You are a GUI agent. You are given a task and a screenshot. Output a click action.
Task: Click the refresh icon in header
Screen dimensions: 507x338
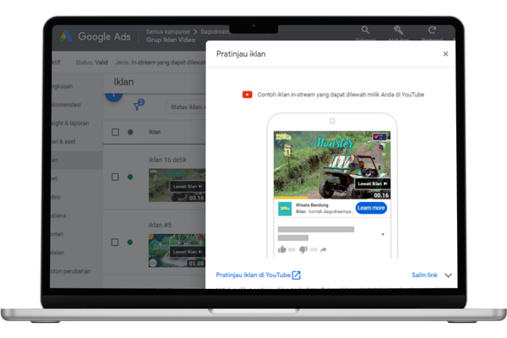point(433,31)
